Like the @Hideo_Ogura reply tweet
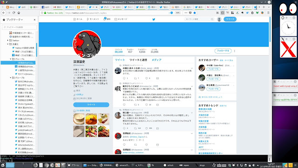The width and height of the screenshot is (298, 168). click(x=146, y=145)
